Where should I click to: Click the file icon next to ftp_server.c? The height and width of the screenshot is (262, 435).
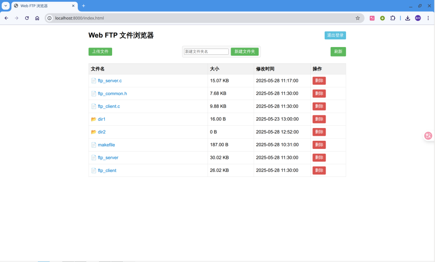pyautogui.click(x=94, y=81)
